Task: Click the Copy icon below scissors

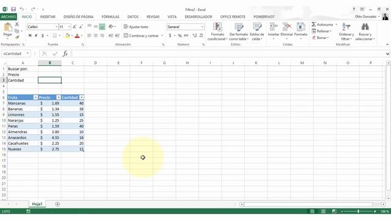Action: tap(17, 31)
